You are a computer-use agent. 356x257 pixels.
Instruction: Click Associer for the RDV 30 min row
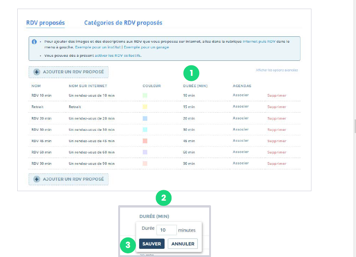[x=241, y=129]
